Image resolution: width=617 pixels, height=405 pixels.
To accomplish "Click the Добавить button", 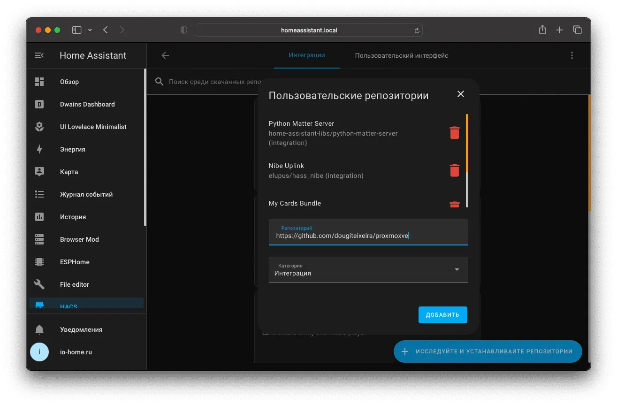I will 442,315.
